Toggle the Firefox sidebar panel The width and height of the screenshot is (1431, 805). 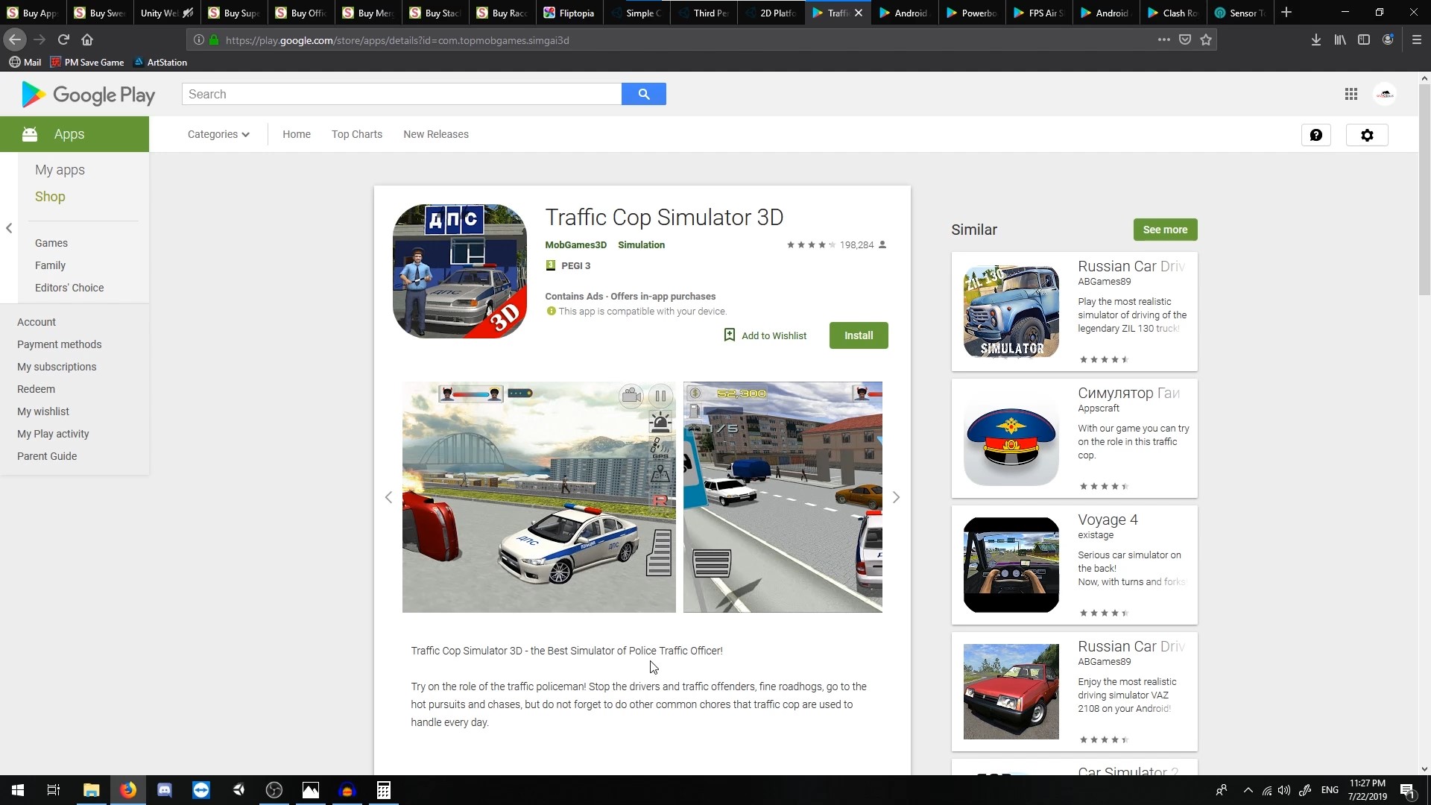(x=1363, y=40)
